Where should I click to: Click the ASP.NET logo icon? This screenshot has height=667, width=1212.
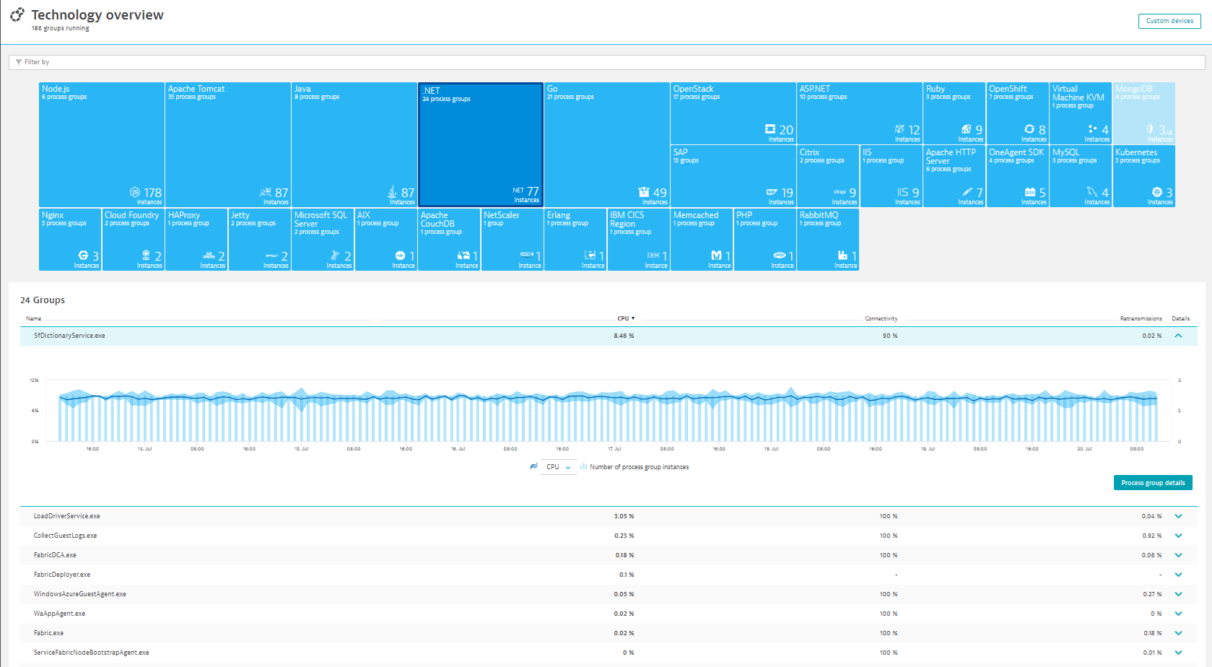[899, 129]
